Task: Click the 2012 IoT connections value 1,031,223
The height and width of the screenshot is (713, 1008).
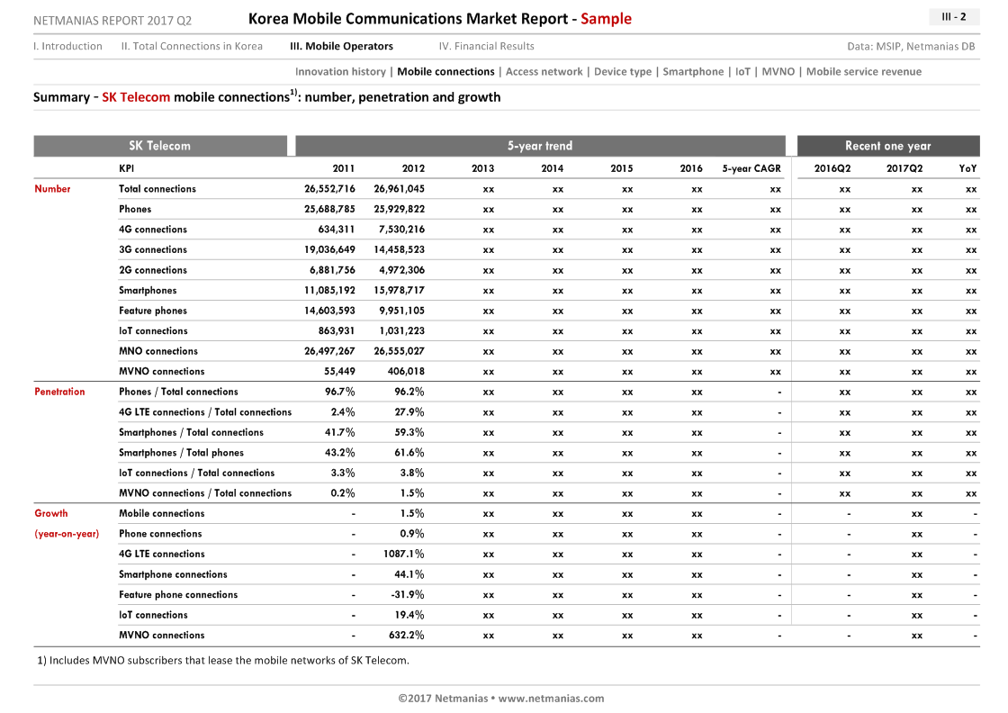Action: 401,330
